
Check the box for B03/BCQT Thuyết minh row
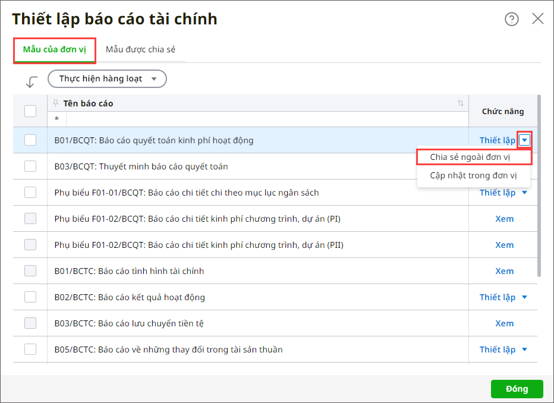pyautogui.click(x=30, y=166)
